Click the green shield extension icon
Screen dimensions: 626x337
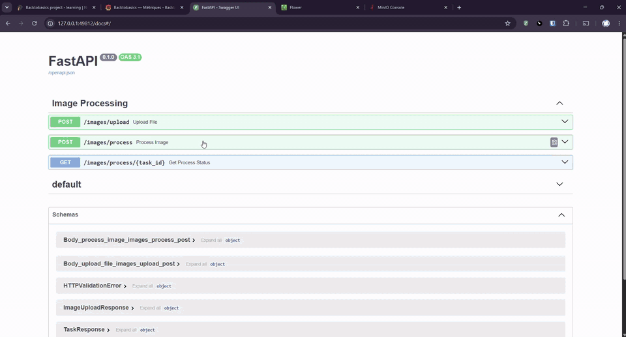[x=526, y=23]
